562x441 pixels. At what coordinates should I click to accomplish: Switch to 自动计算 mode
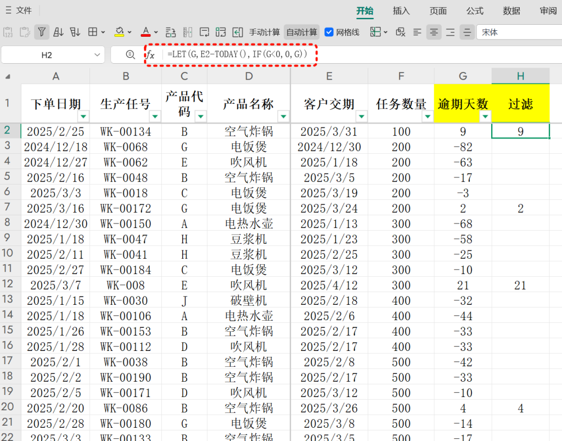click(302, 32)
